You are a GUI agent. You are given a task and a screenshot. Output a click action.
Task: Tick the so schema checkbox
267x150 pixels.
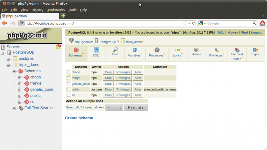[x=68, y=95]
